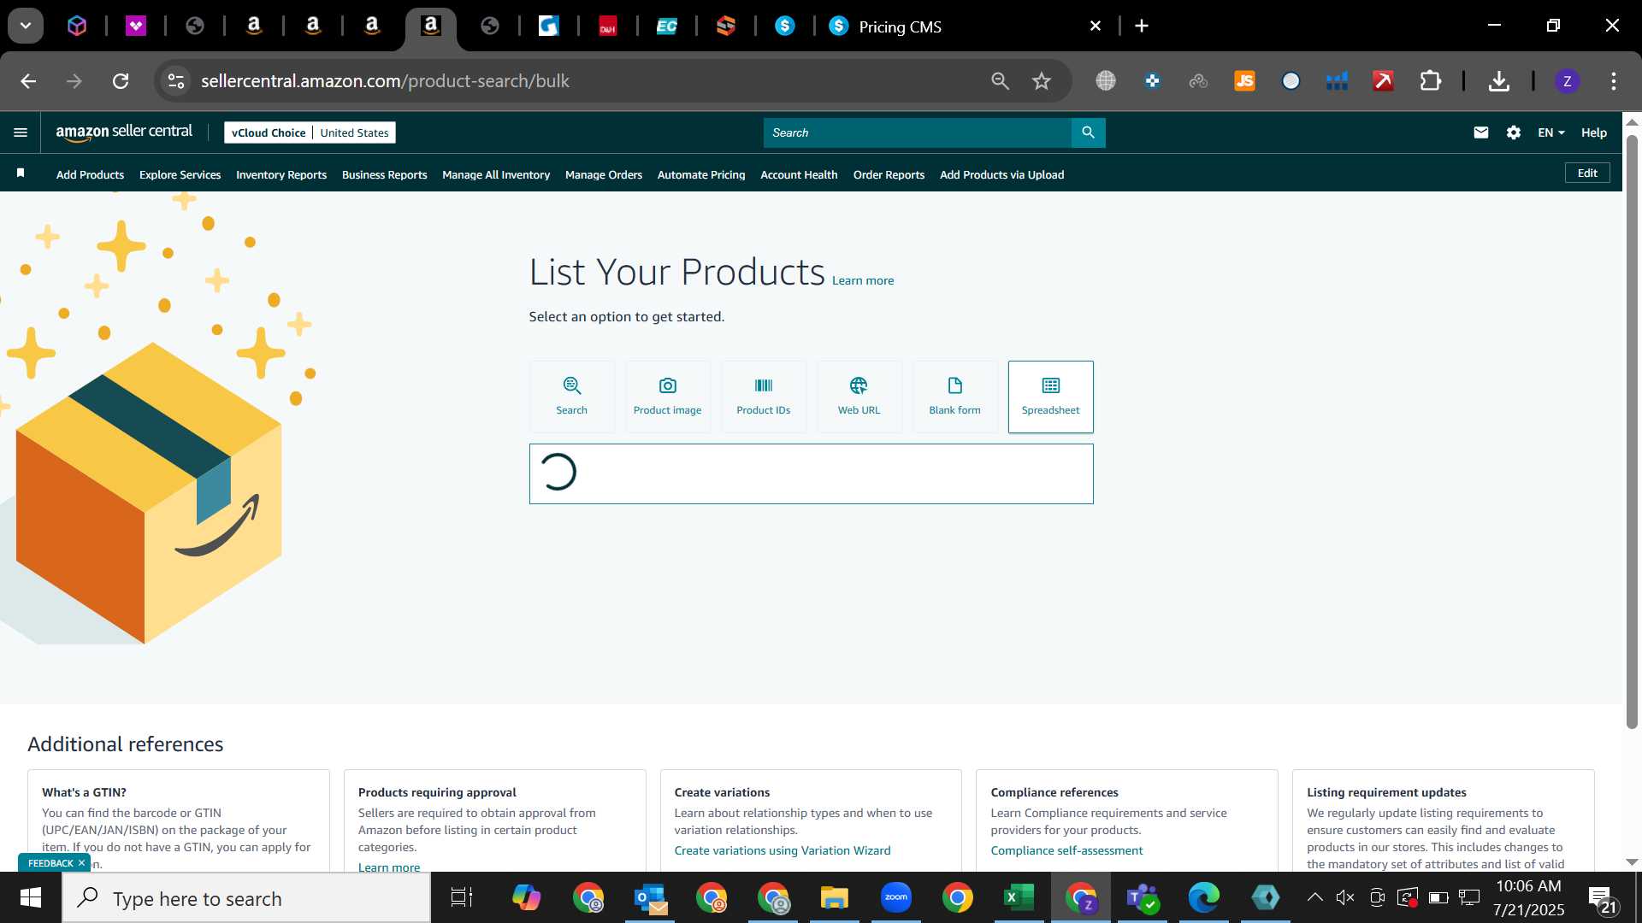Click the amazon seller central logo
Screen dimensions: 1642x923
click(x=124, y=132)
